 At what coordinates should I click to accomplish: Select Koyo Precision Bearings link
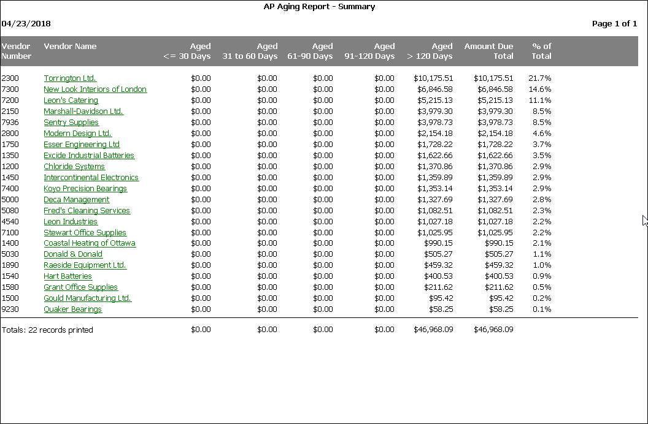[x=85, y=189]
